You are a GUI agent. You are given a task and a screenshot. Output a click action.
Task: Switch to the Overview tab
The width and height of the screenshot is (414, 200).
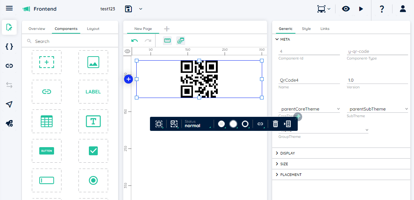click(37, 29)
